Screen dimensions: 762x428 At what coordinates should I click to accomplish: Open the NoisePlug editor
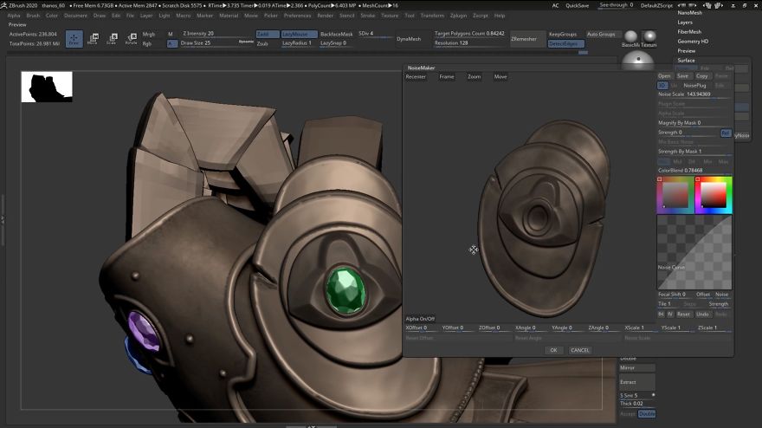(694, 85)
